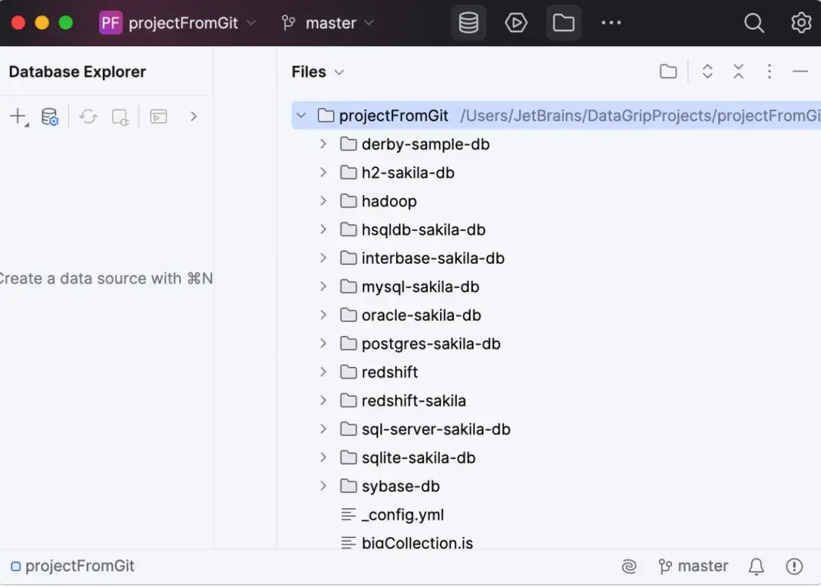Toggle the Services tool window button

click(x=516, y=23)
